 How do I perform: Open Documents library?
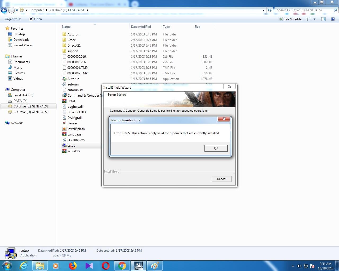(x=21, y=62)
